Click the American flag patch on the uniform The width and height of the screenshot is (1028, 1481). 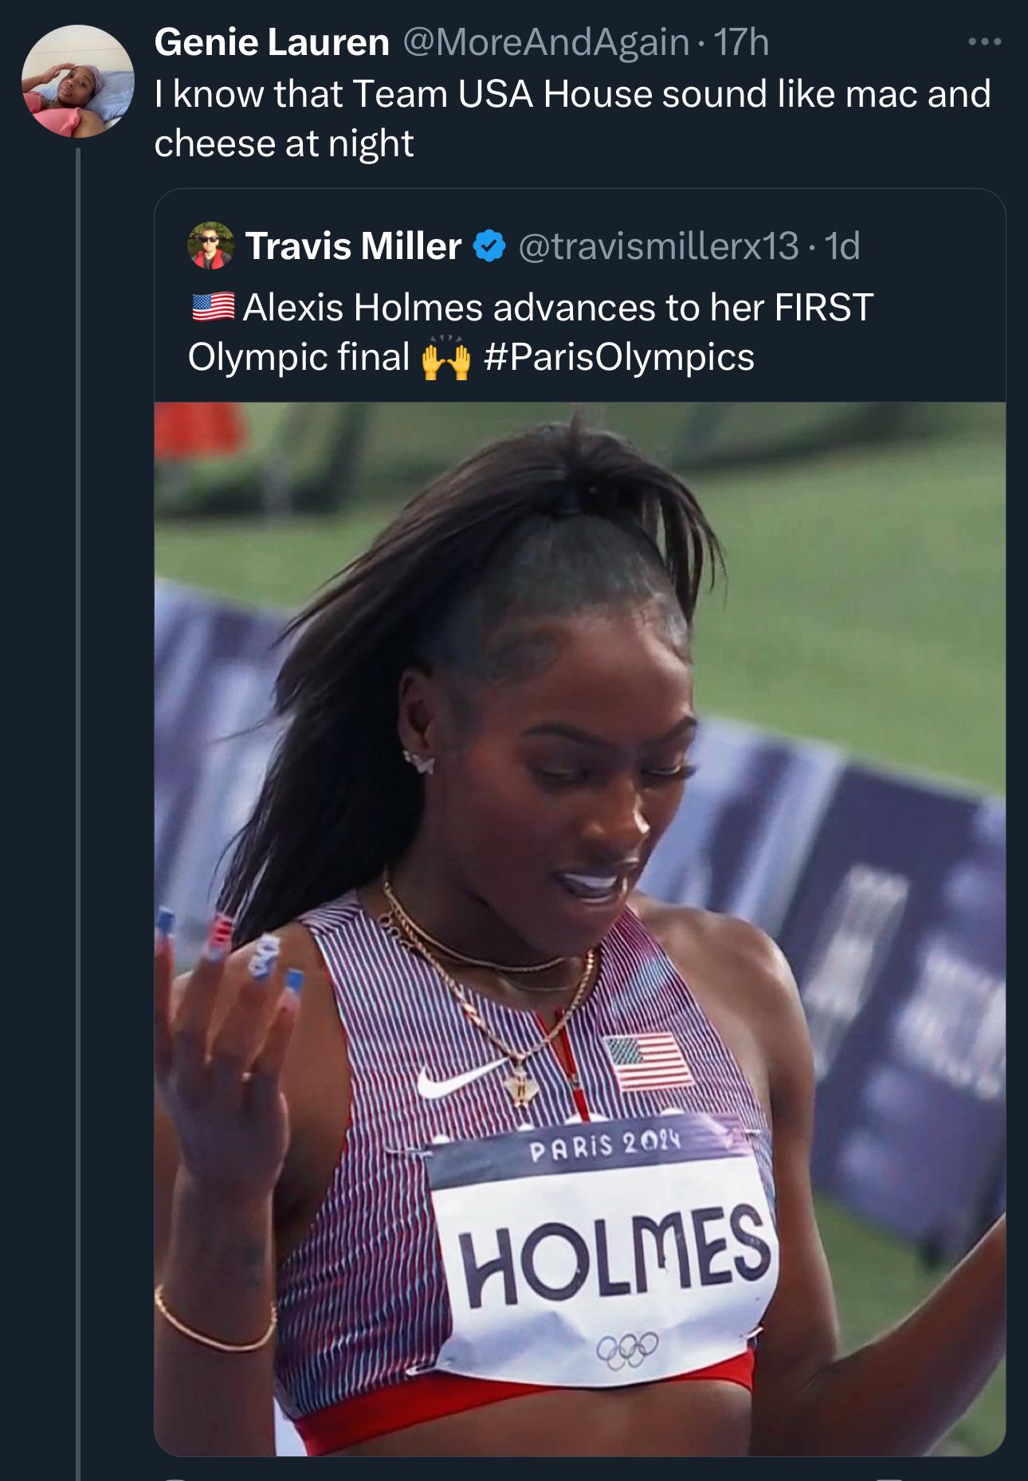tap(648, 1060)
